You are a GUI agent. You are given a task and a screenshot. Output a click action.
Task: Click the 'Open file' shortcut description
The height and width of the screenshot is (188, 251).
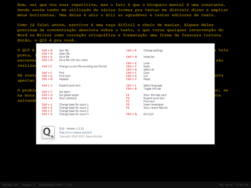pyautogui.click(x=64, y=54)
